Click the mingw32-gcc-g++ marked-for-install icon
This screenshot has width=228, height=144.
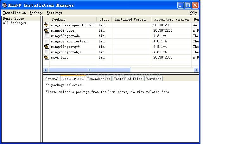click(x=47, y=46)
